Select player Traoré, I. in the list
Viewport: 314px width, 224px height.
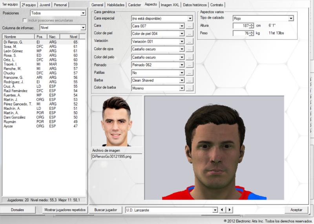[41, 64]
